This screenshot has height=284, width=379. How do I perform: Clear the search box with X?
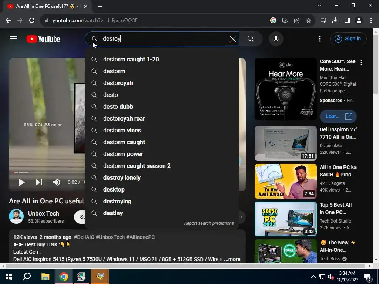pos(232,39)
